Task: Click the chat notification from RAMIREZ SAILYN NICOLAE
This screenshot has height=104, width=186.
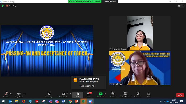Action: (88, 83)
